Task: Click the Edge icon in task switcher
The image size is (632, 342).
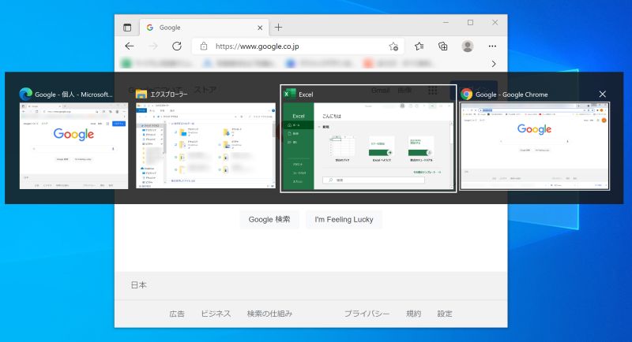Action: click(x=26, y=94)
